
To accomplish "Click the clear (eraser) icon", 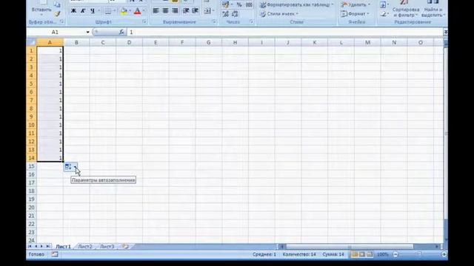I will click(384, 14).
